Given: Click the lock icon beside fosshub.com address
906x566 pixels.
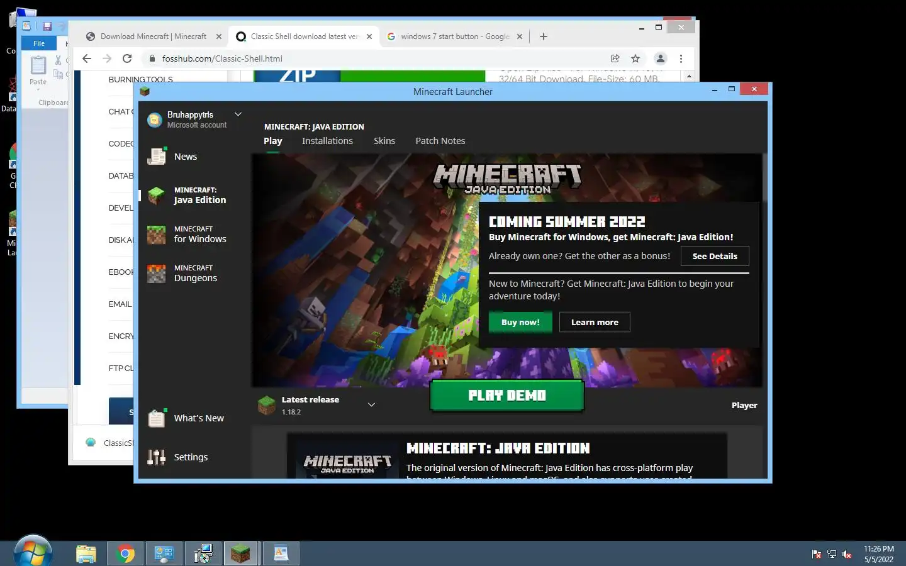Looking at the screenshot, I should coord(152,58).
